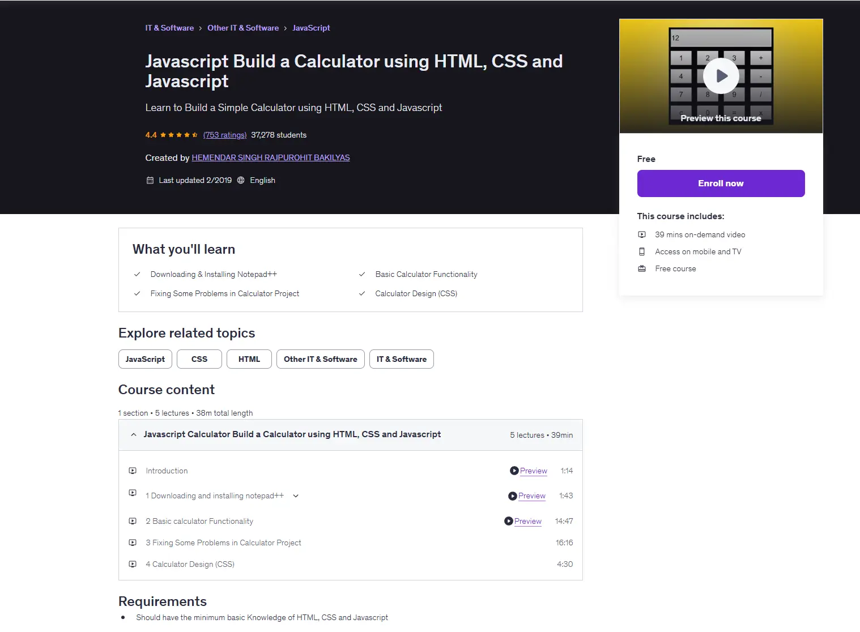
Task: Click video icon beside Calculator Design (CSS) lecture
Action: [x=133, y=564]
